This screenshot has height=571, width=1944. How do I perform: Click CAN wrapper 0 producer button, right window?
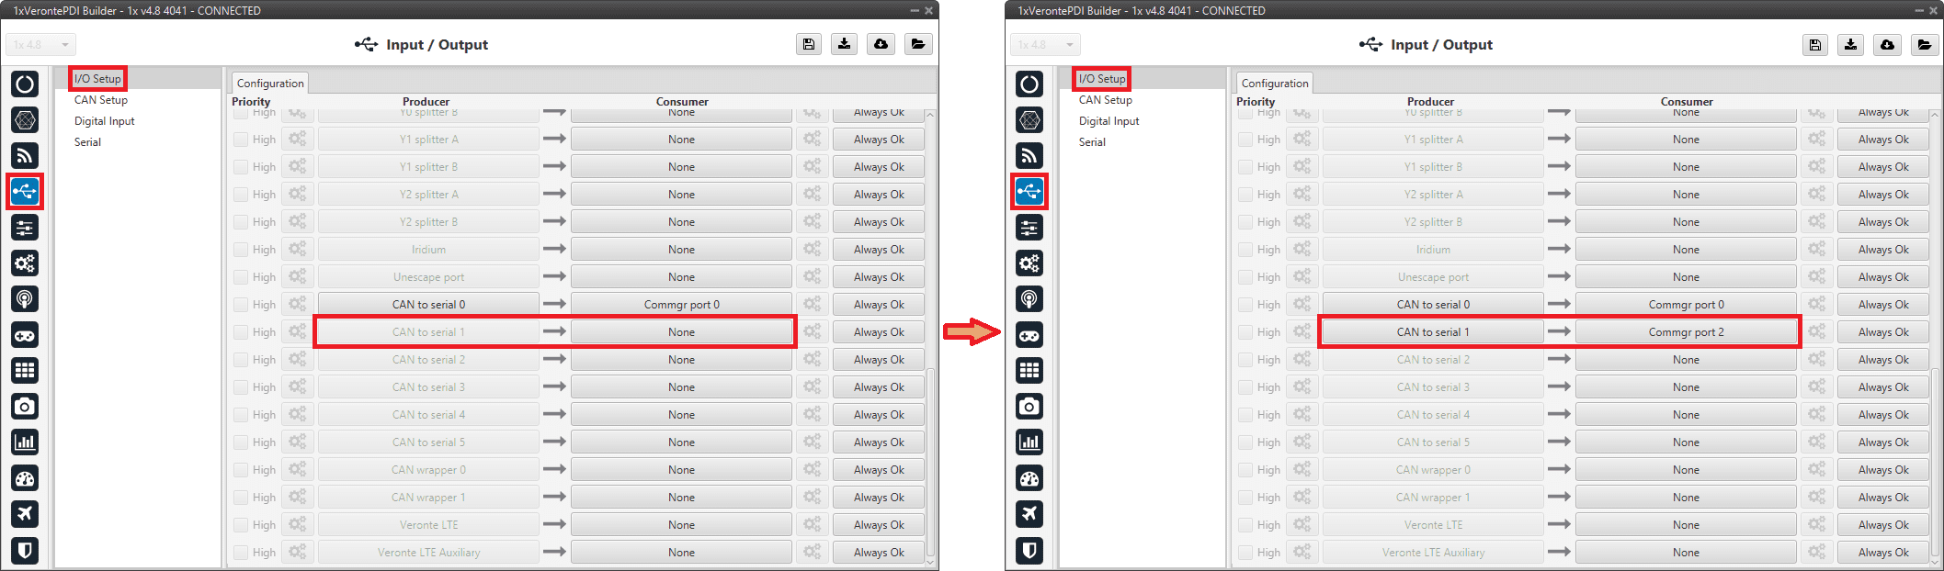coord(1433,470)
